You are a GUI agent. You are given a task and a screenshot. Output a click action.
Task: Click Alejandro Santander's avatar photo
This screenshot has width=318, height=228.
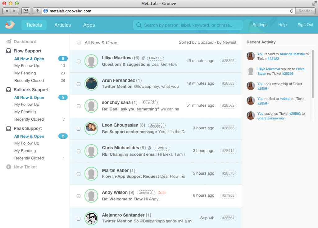pyautogui.click(x=91, y=218)
